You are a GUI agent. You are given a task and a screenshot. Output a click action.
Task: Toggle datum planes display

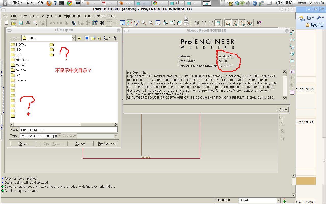[x=228, y=23]
